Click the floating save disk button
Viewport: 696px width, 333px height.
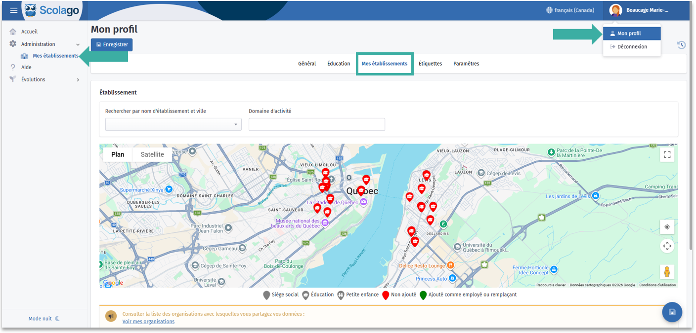(x=672, y=312)
